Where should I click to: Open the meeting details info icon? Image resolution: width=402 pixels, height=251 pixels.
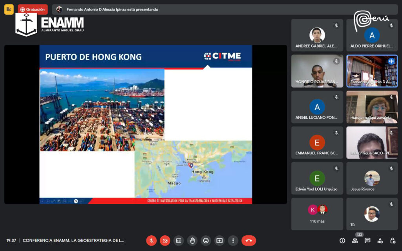[342, 240]
